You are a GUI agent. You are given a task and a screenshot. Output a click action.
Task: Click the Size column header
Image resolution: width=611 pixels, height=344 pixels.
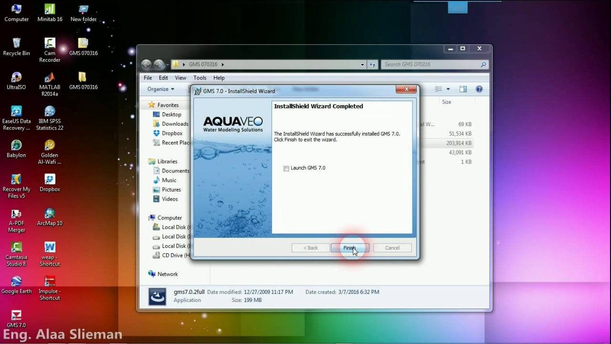coord(447,102)
